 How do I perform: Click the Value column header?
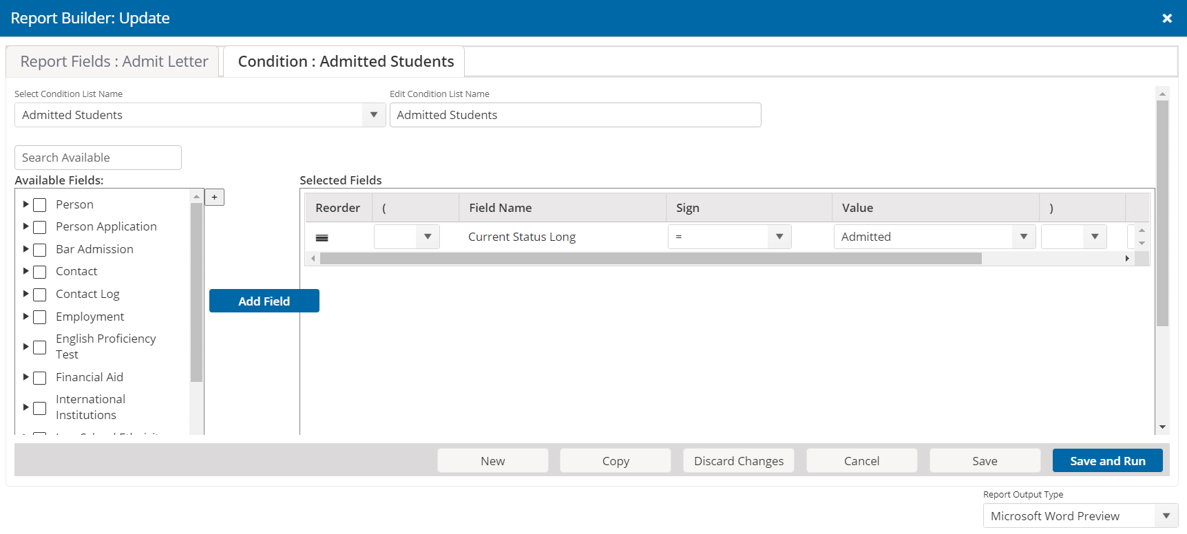[x=936, y=208]
